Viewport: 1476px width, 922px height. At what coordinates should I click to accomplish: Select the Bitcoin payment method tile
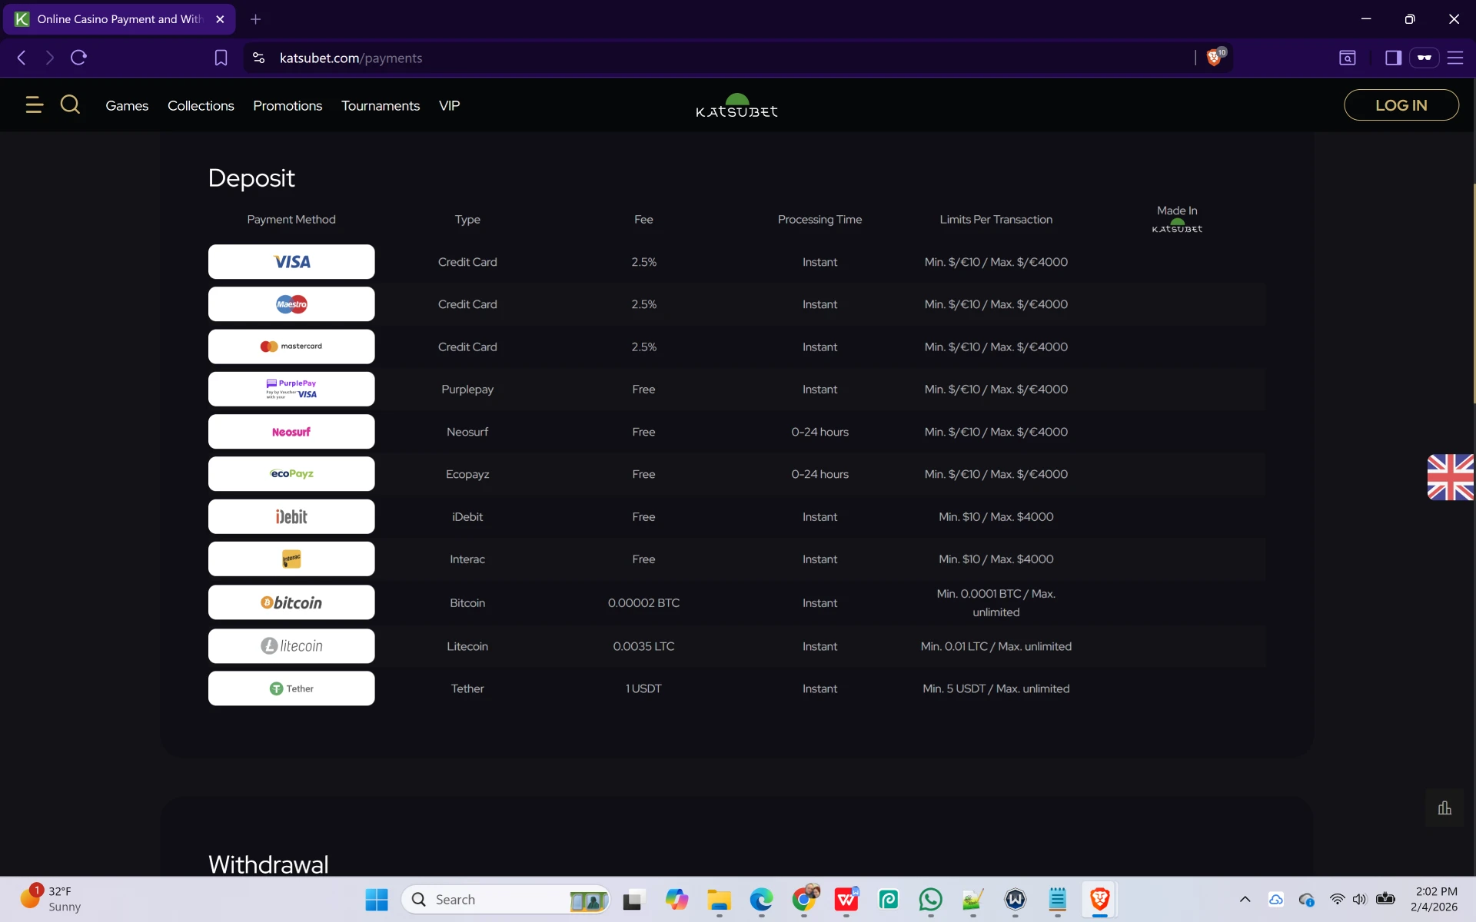pos(291,602)
